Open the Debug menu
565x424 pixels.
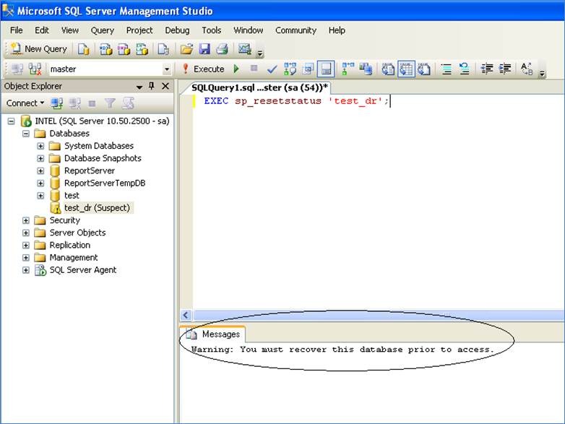click(177, 30)
